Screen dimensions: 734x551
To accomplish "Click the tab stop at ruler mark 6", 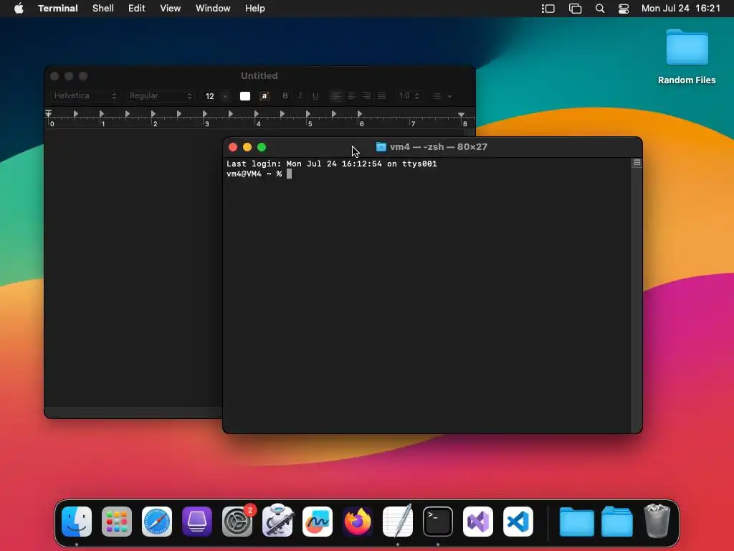I will 359,113.
